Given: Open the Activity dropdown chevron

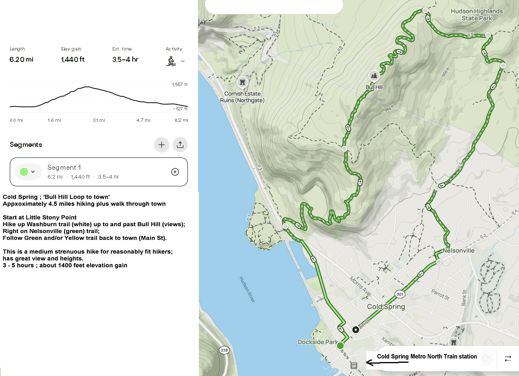Looking at the screenshot, I should pos(183,61).
